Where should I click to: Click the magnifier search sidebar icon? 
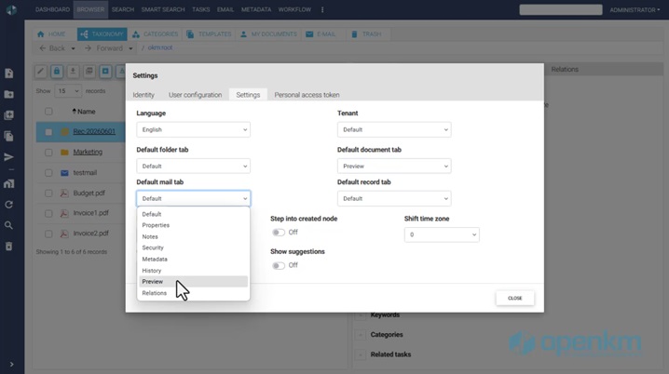tap(8, 225)
